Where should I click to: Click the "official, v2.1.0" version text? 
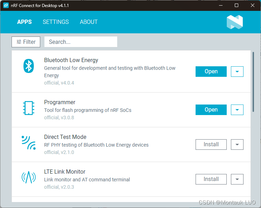(59, 152)
